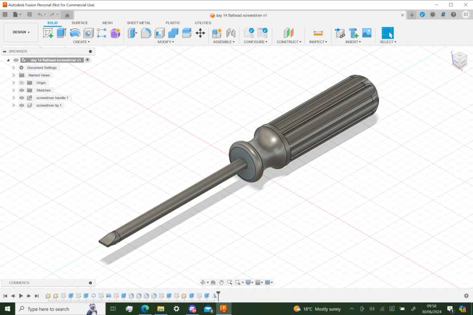473x315 pixels.
Task: Toggle visibility of screwdriver tip:1
Action: pos(21,105)
